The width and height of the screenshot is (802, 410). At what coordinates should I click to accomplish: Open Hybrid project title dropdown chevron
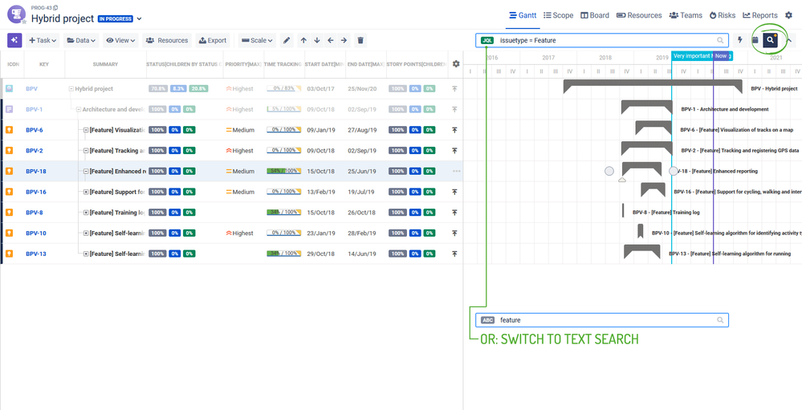(139, 19)
